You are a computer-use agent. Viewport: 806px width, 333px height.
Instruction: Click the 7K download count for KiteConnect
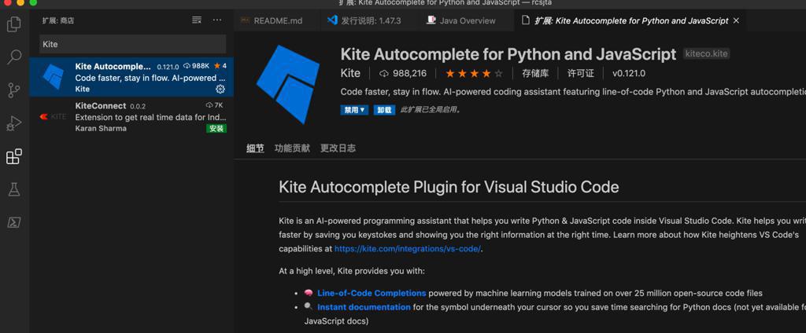(214, 105)
